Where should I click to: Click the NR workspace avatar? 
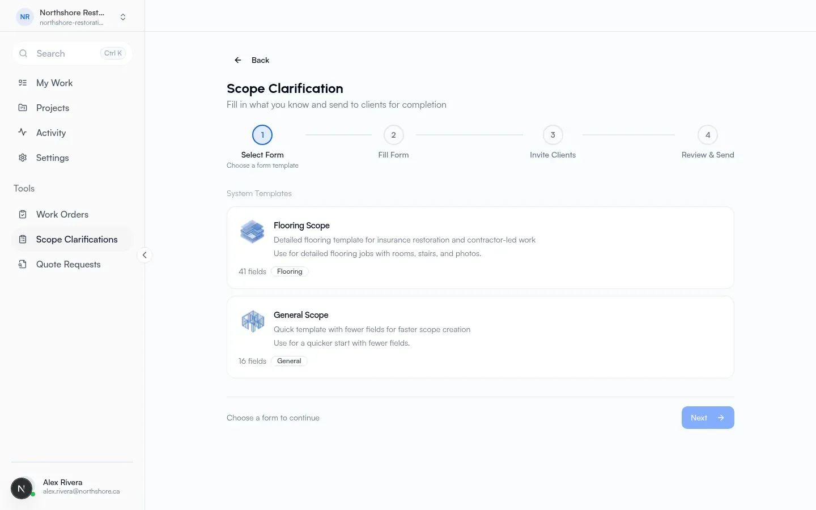pyautogui.click(x=25, y=17)
